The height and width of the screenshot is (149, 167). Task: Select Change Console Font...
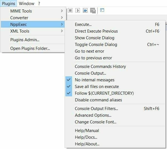pyautogui.click(x=115, y=122)
